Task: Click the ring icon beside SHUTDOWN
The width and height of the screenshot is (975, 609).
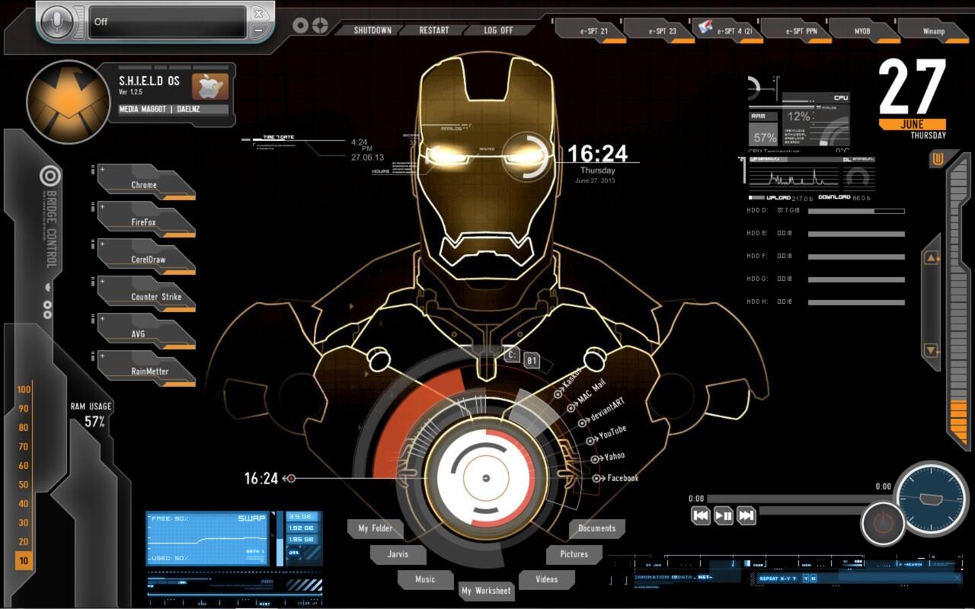Action: click(300, 26)
